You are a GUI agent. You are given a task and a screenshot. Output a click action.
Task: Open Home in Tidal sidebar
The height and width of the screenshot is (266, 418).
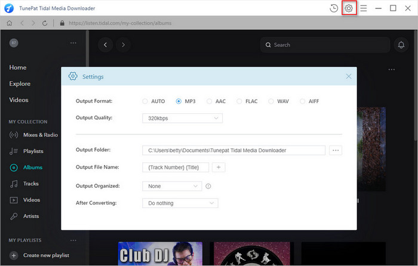pyautogui.click(x=18, y=67)
